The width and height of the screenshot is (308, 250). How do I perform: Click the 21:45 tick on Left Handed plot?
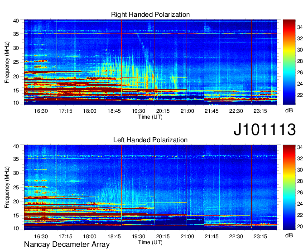212,236
